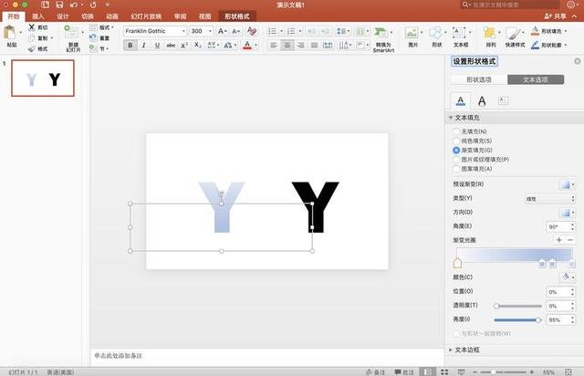The width and height of the screenshot is (584, 376).
Task: Click the 转换为 SmartArt icon
Action: pos(383,35)
